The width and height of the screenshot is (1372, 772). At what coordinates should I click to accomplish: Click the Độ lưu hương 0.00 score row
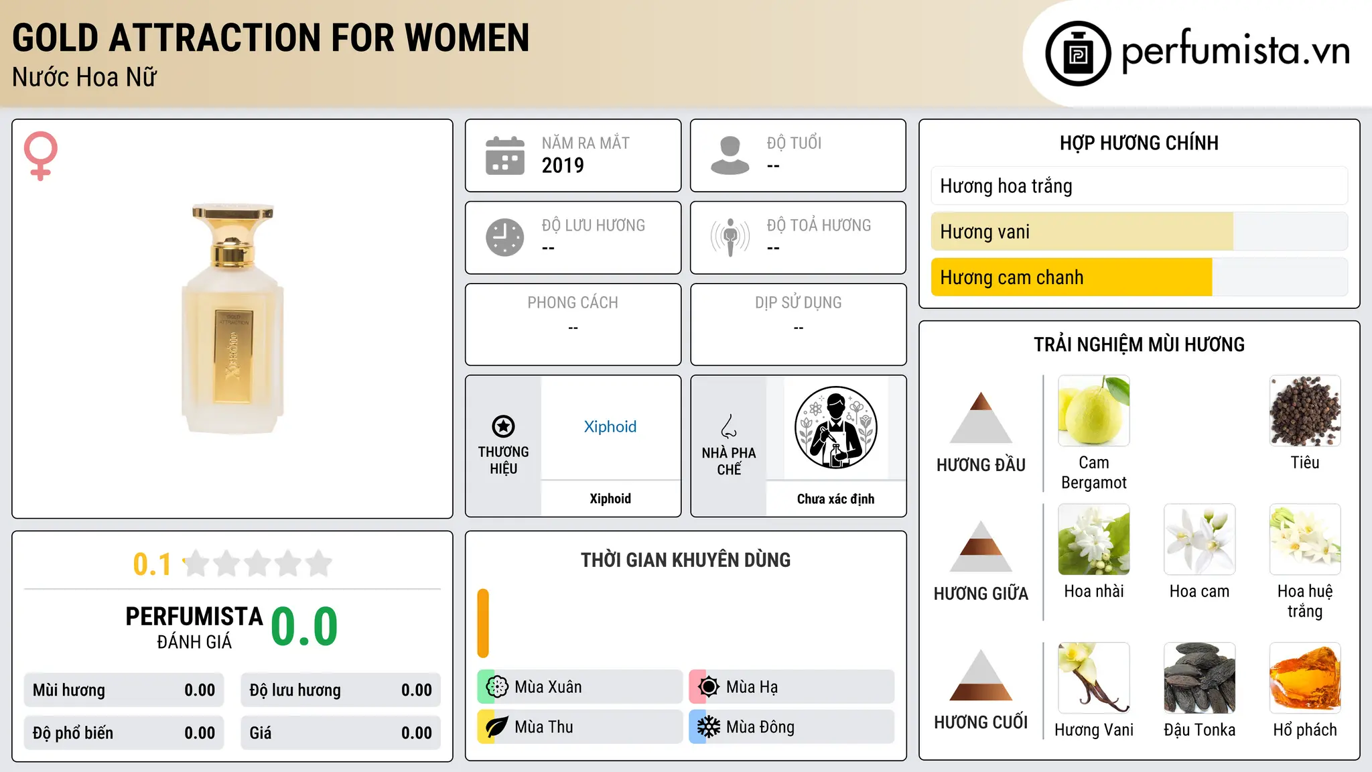click(340, 690)
